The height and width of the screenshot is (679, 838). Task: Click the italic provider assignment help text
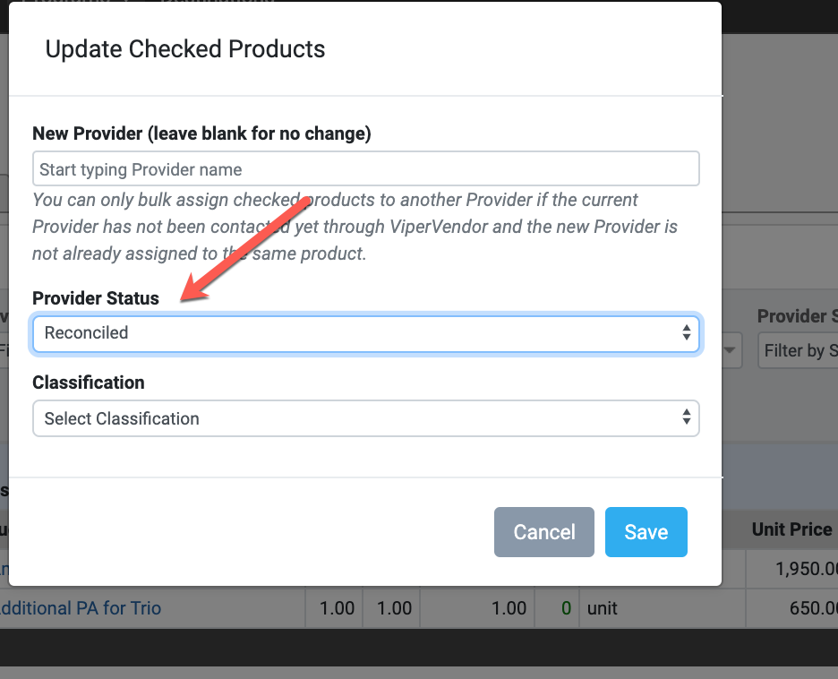point(355,227)
